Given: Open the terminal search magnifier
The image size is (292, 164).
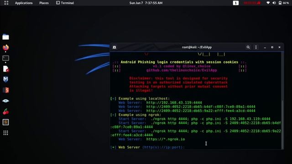Looking at the screenshot, I should click(248, 47).
